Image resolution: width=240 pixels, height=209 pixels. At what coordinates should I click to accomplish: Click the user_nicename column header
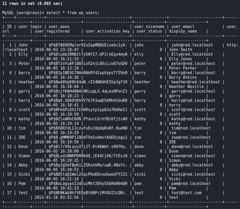[x=149, y=27]
